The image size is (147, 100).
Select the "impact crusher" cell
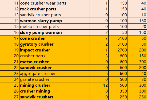[54, 50]
